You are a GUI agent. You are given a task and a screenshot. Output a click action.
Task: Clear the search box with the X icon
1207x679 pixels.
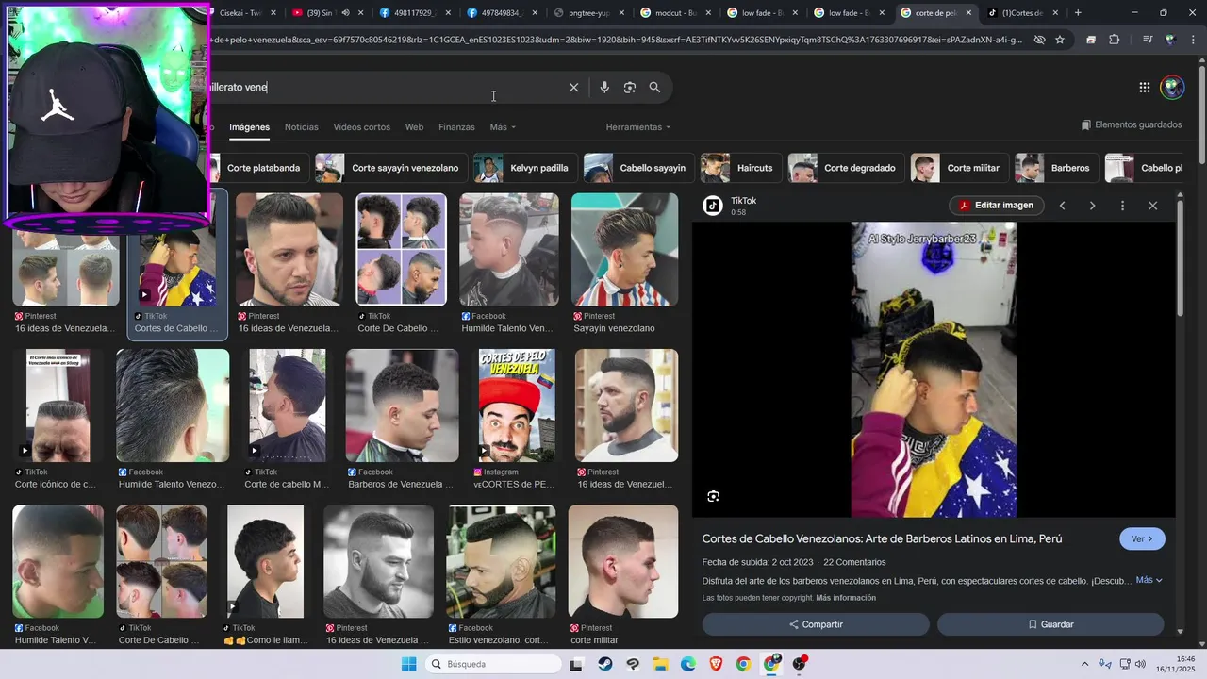click(573, 88)
